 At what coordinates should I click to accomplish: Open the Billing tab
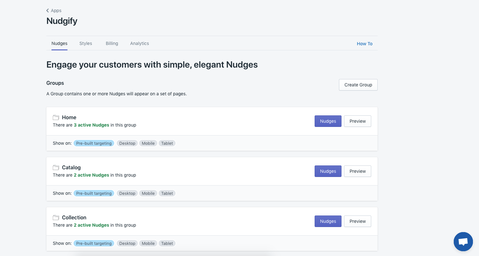[112, 43]
